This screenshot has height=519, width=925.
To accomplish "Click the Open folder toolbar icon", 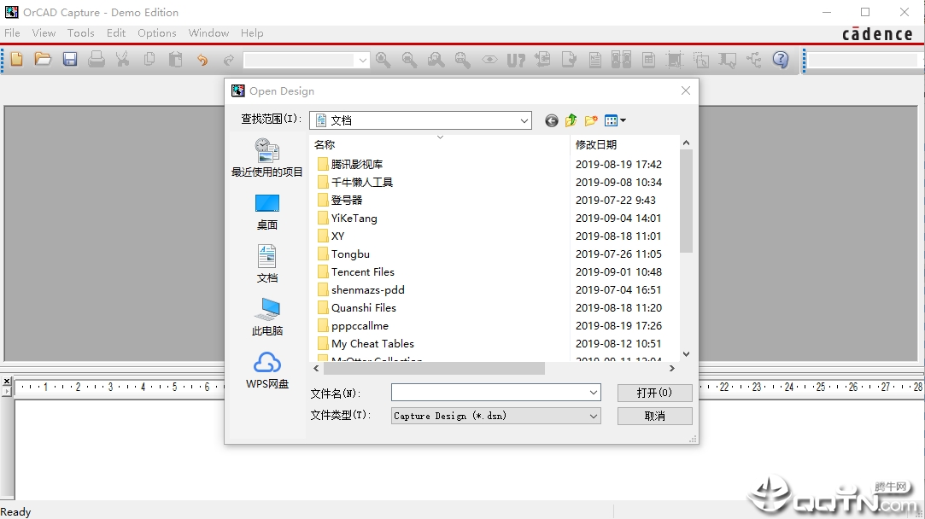I will pos(43,59).
